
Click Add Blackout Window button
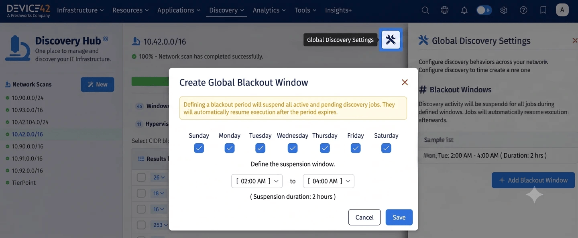[x=533, y=180]
